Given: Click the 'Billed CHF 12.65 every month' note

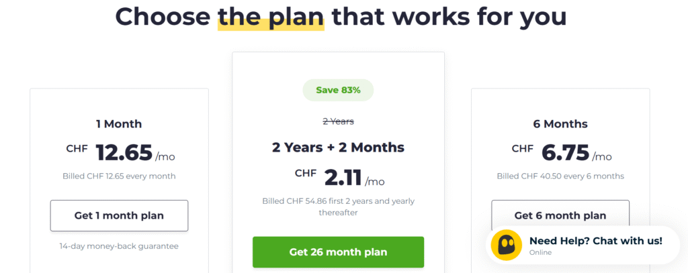Looking at the screenshot, I should click(119, 176).
